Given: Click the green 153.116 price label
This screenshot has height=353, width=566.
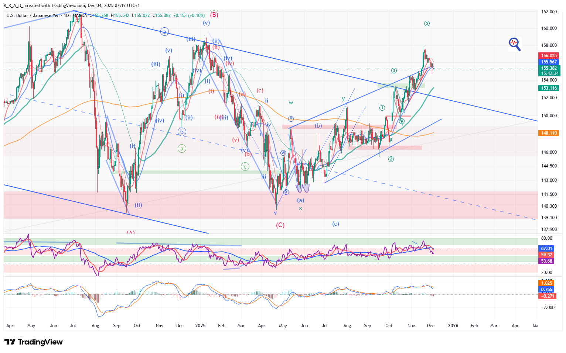Looking at the screenshot, I should [549, 88].
